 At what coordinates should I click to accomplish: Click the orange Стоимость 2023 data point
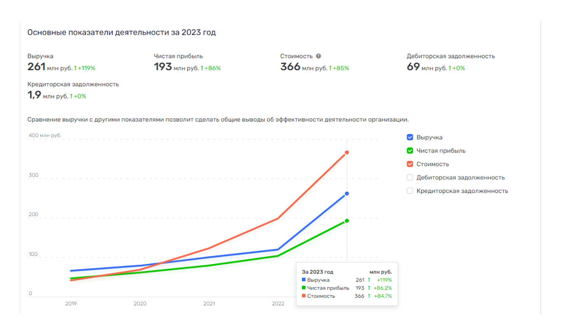pos(347,153)
